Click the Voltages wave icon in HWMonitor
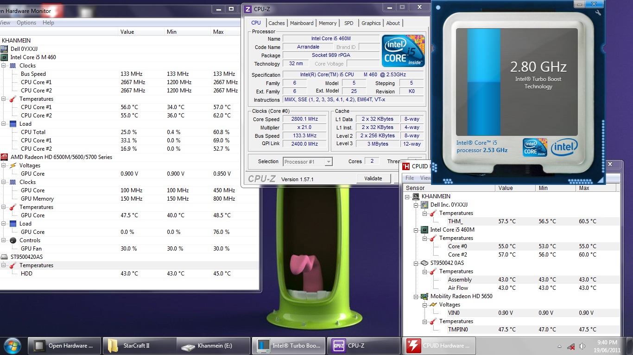 tap(433, 305)
